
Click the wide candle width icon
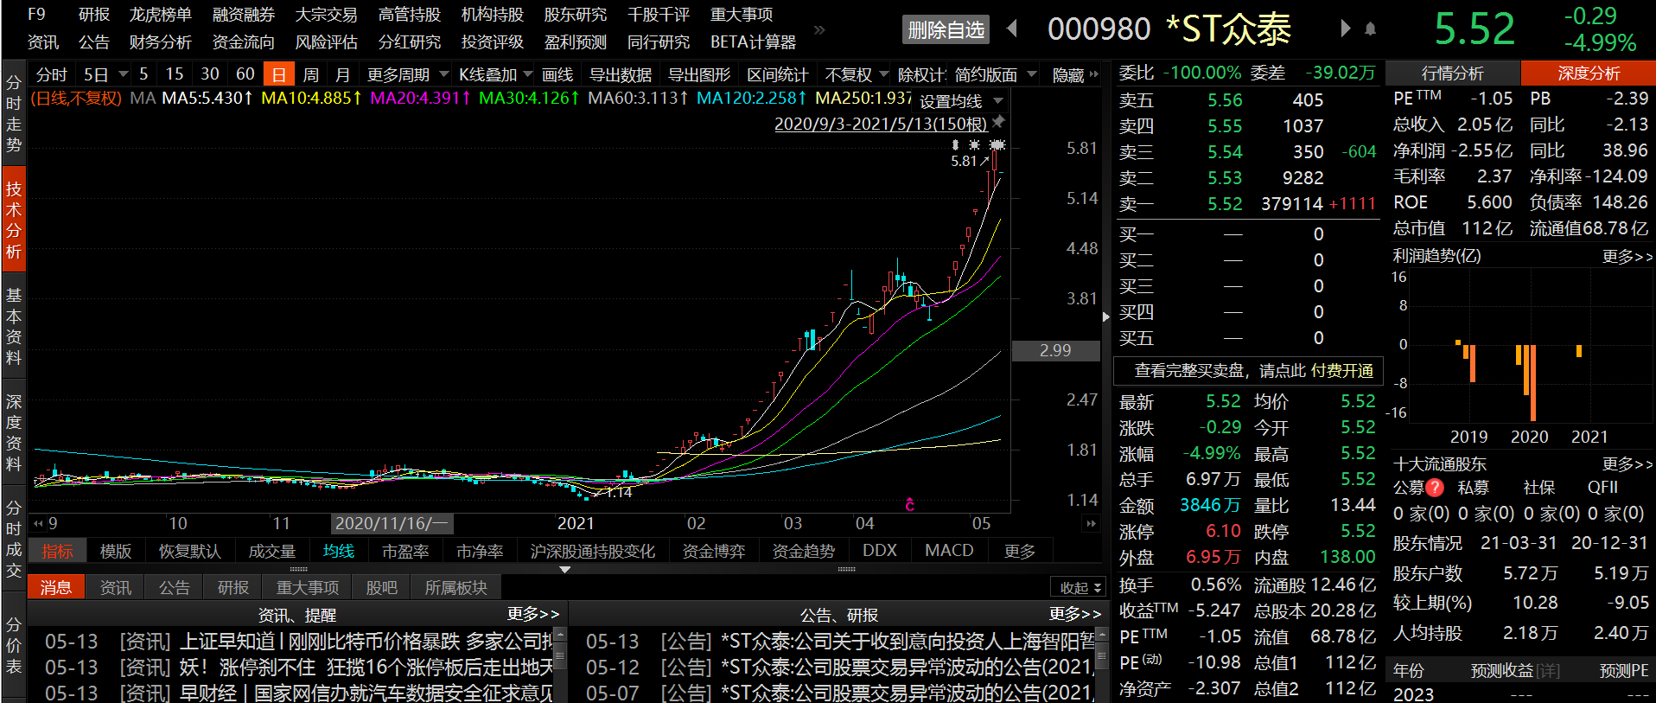[997, 144]
